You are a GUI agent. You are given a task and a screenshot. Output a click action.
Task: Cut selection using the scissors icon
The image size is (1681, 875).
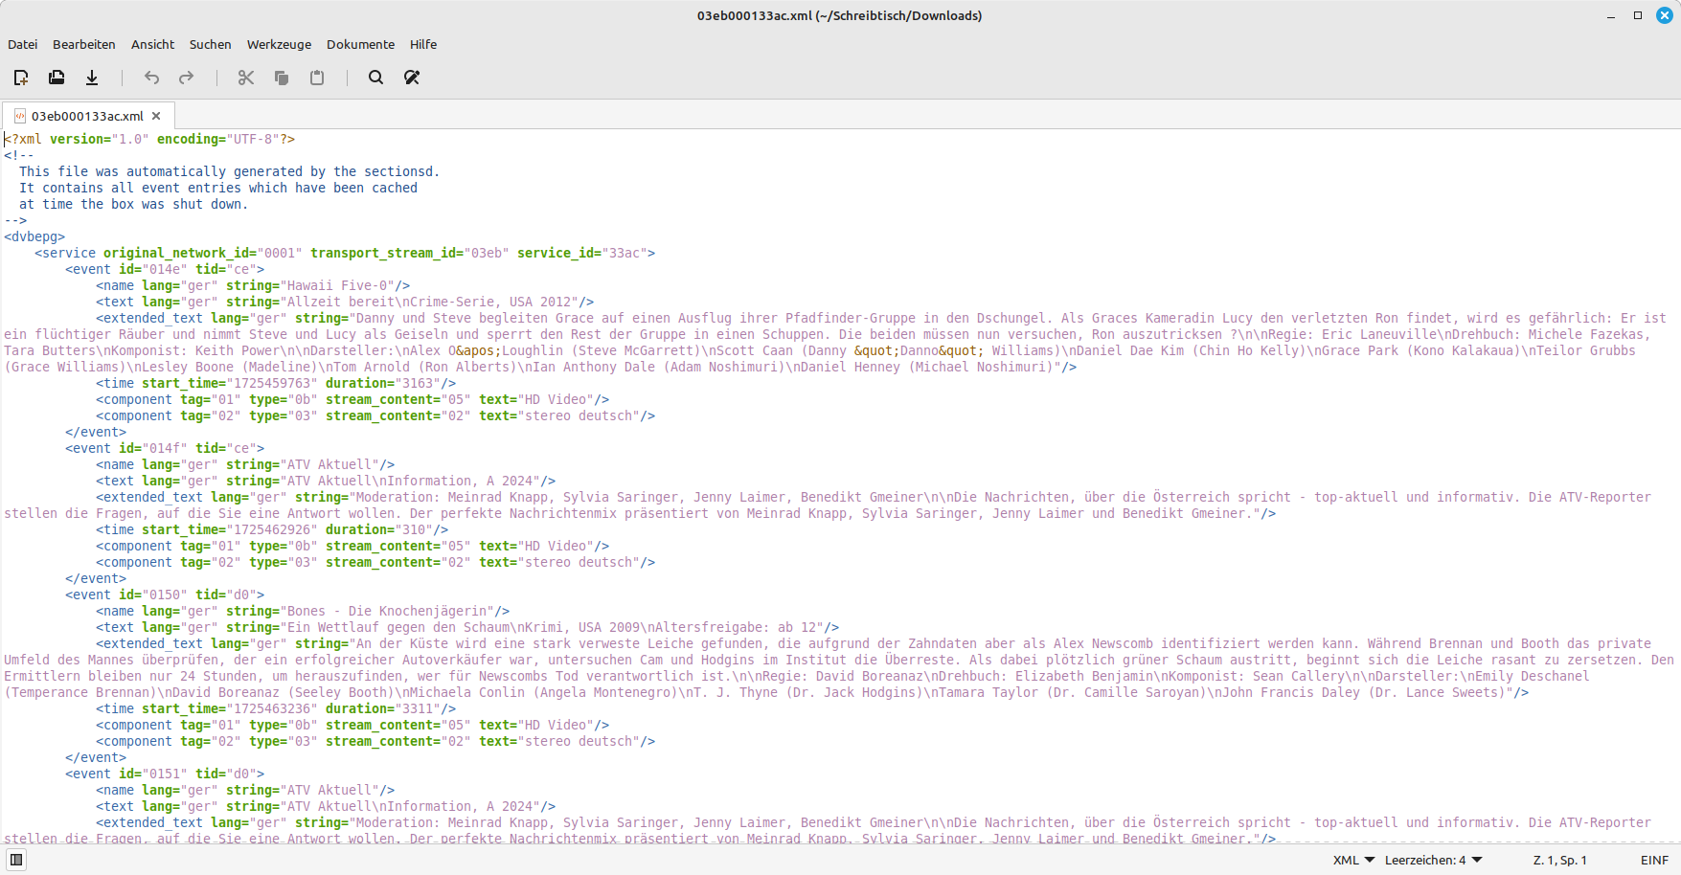click(246, 78)
